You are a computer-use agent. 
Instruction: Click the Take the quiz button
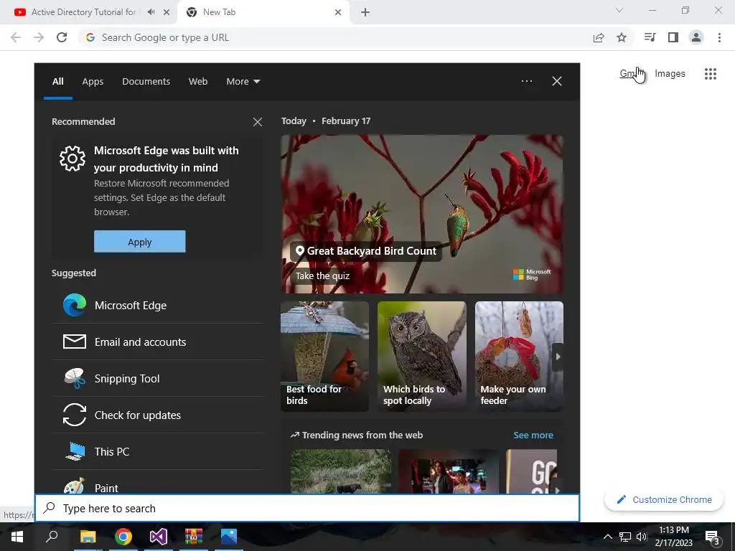point(322,276)
